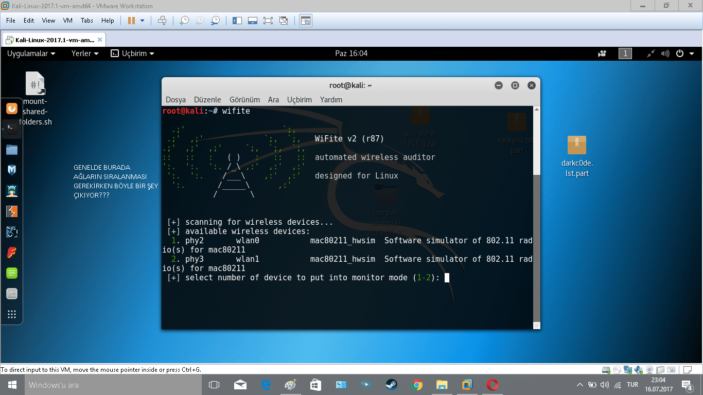Click the Windows'u ara search box
The height and width of the screenshot is (395, 703).
[112, 385]
